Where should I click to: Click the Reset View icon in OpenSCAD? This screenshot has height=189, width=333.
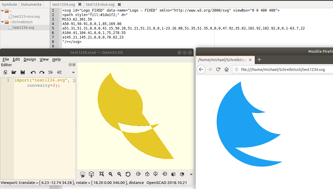(x=128, y=174)
